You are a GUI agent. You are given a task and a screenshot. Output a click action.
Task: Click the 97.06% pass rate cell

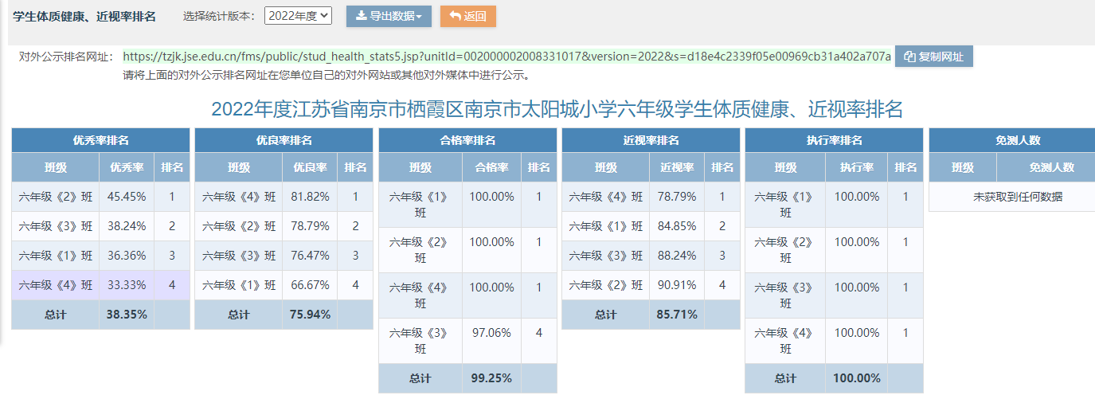tap(491, 341)
